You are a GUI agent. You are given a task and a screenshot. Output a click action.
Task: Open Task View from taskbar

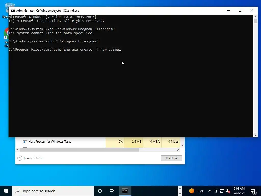click(112, 191)
